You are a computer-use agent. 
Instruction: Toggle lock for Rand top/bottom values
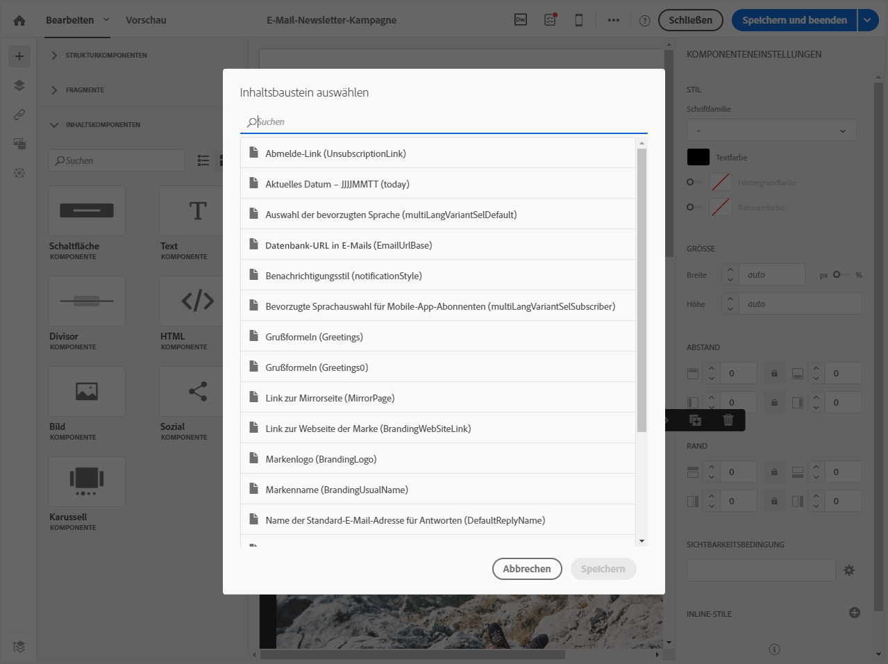(x=774, y=472)
